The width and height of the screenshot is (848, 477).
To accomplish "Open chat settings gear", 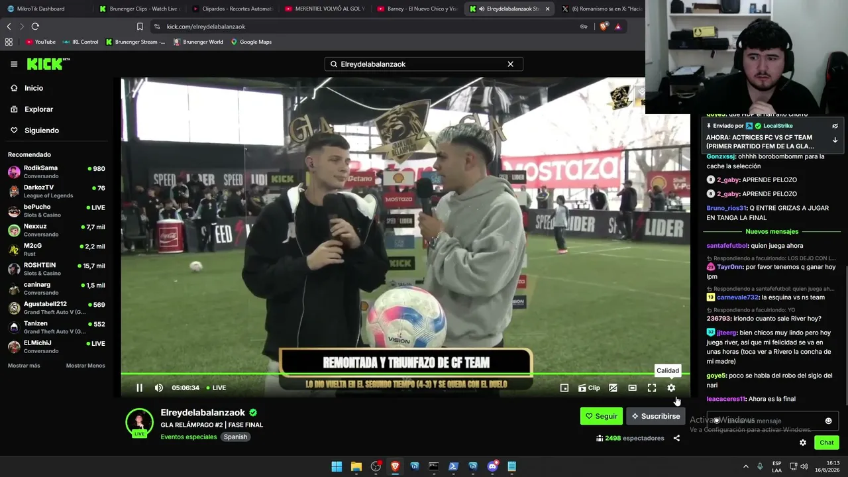I will point(803,443).
